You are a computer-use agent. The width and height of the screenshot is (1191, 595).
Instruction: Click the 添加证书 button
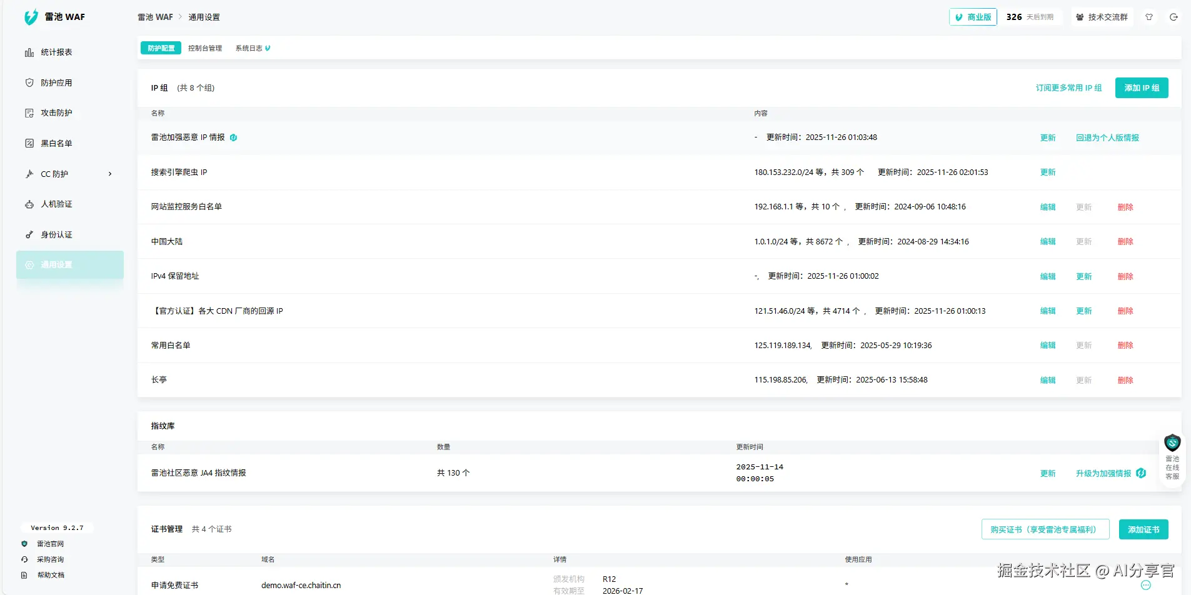point(1143,529)
